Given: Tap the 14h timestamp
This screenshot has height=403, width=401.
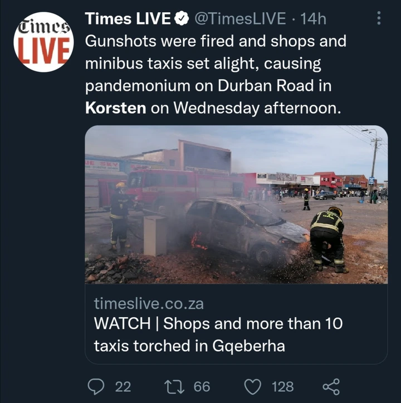Looking at the screenshot, I should point(313,18).
